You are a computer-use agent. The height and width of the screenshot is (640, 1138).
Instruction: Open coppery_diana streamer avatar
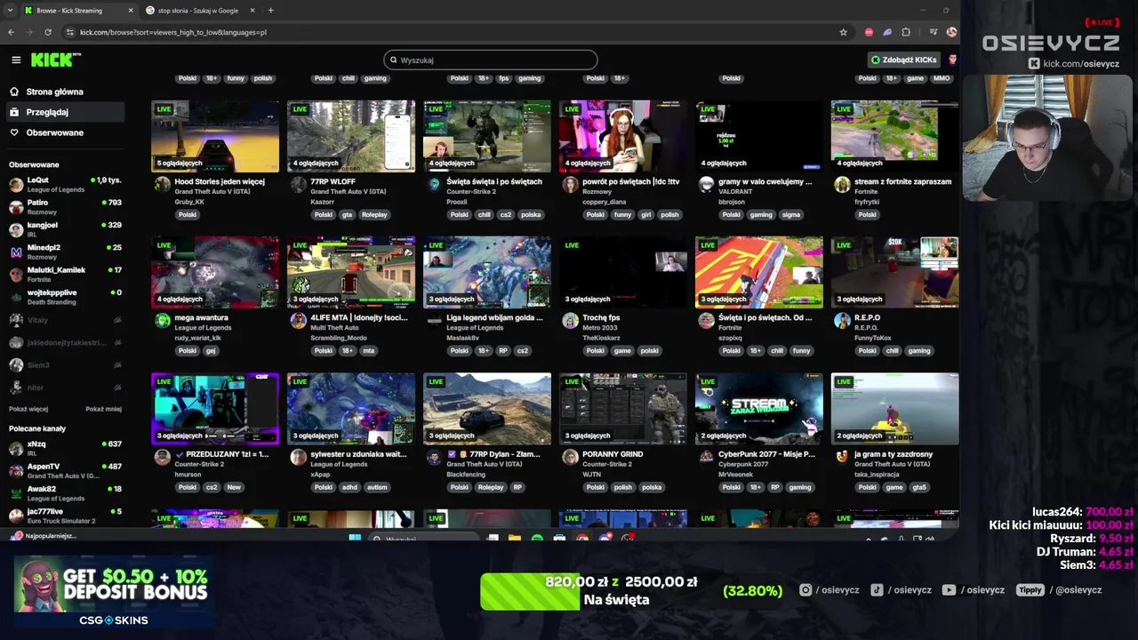pos(571,184)
